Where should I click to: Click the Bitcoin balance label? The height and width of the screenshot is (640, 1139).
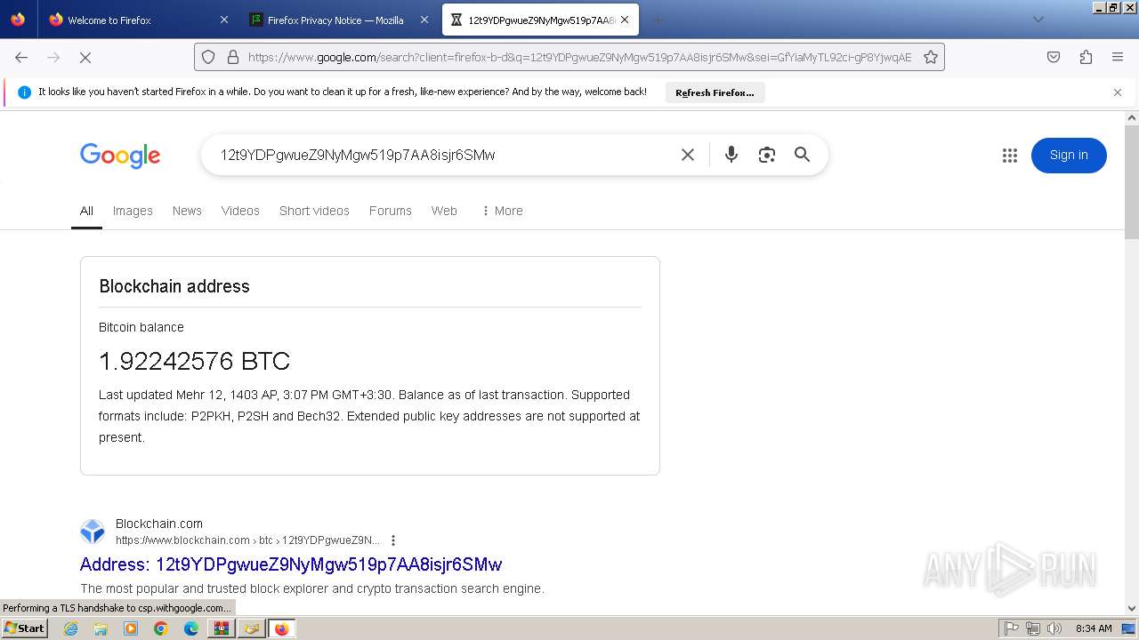pos(141,327)
